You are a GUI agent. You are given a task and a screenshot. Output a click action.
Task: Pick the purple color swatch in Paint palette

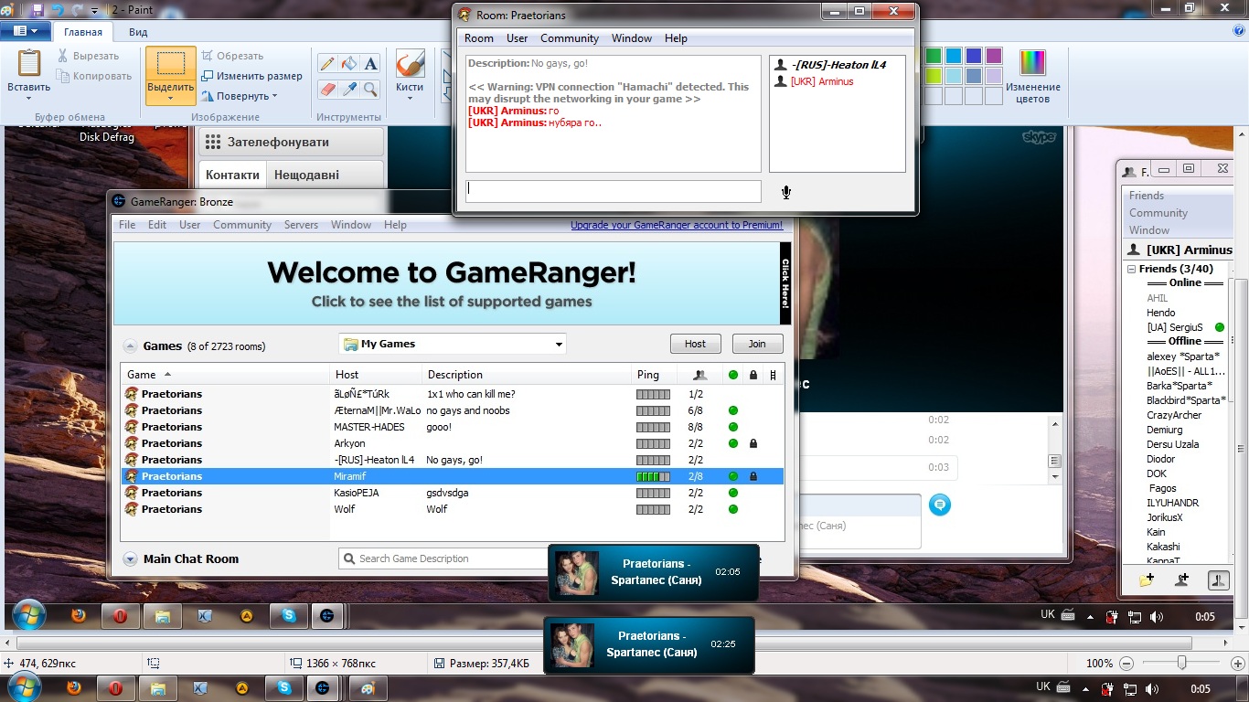[x=994, y=56]
